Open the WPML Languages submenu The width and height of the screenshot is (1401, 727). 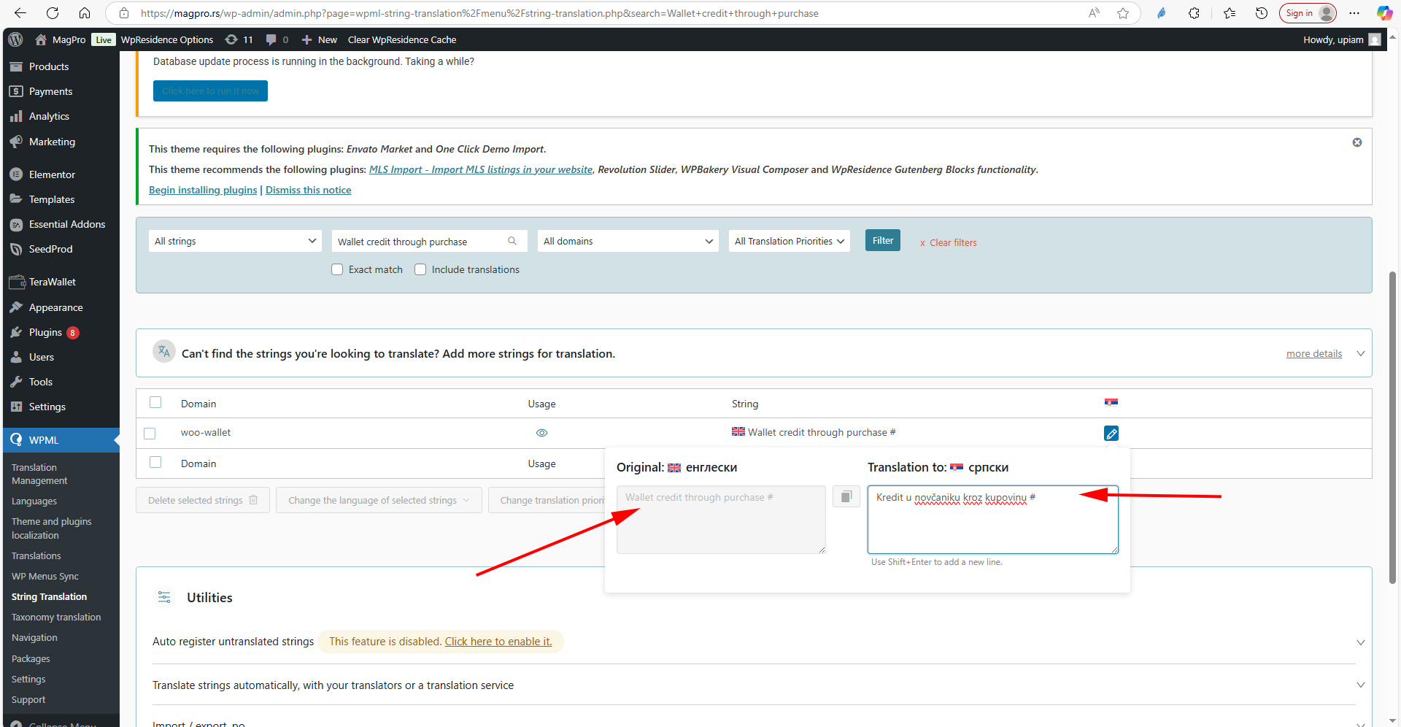point(34,501)
